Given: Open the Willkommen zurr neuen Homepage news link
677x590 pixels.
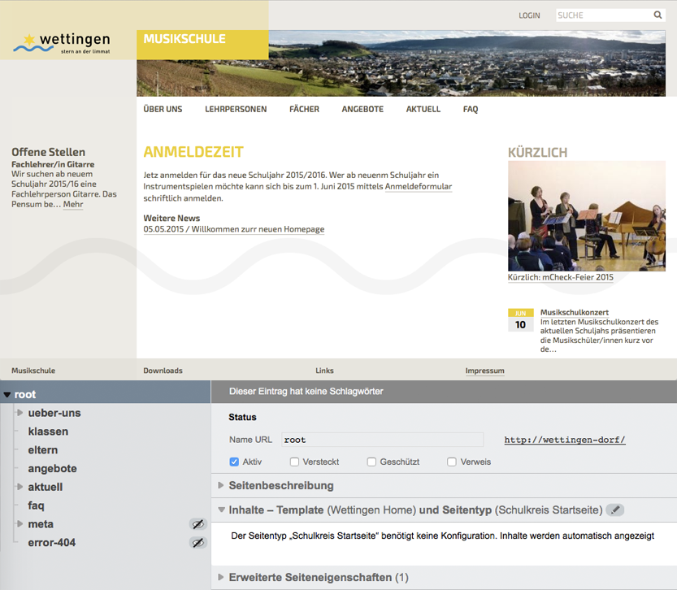Looking at the screenshot, I should click(x=234, y=229).
